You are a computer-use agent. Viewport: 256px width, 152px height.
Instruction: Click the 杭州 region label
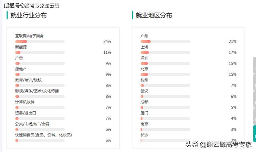[144, 80]
